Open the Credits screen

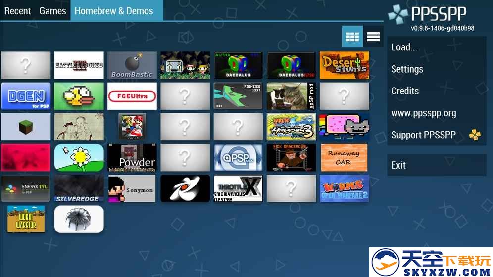pyautogui.click(x=437, y=91)
